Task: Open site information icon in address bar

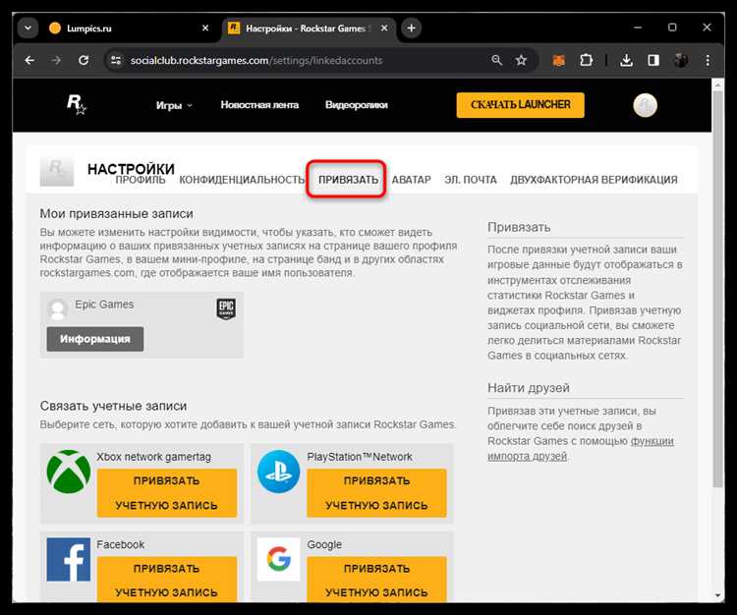Action: pyautogui.click(x=116, y=60)
